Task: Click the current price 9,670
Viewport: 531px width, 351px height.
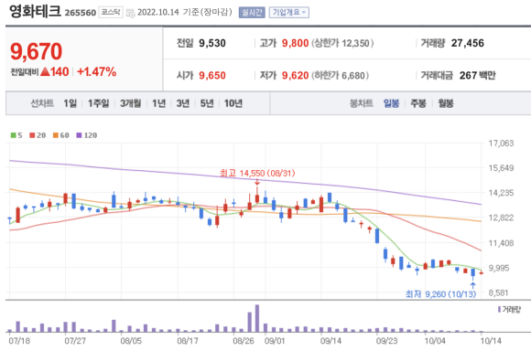Action: 37,51
